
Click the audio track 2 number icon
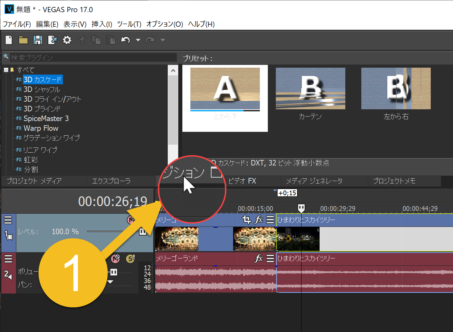(x=8, y=275)
